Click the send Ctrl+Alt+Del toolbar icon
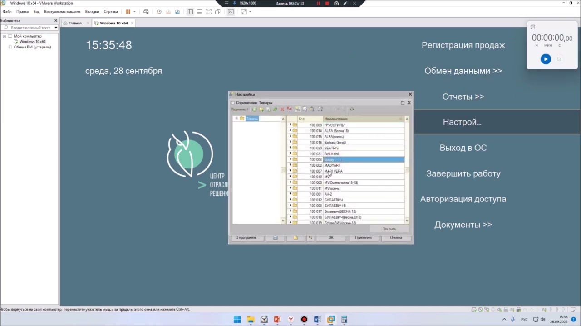The width and height of the screenshot is (581, 326). point(146,11)
